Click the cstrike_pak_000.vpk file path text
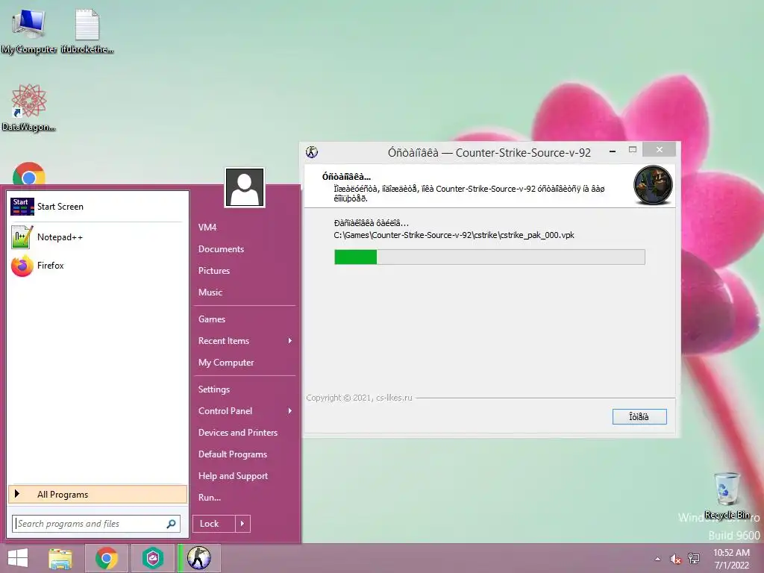764x573 pixels. 454,235
